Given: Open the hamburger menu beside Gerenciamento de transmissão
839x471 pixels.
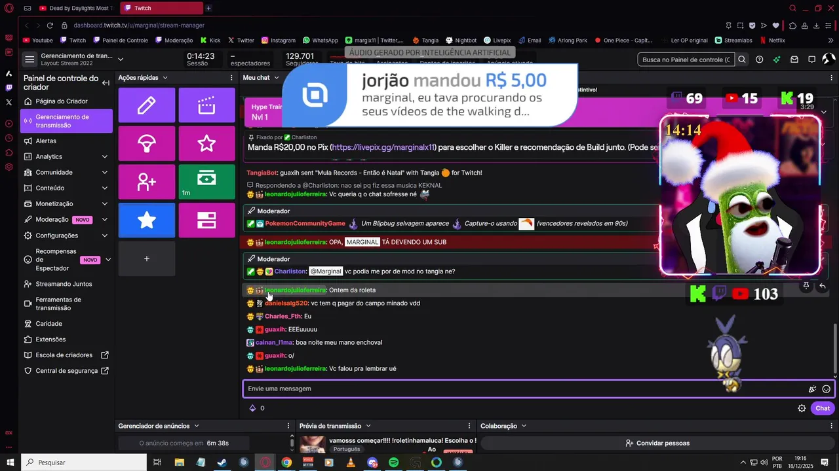Looking at the screenshot, I should point(29,60).
